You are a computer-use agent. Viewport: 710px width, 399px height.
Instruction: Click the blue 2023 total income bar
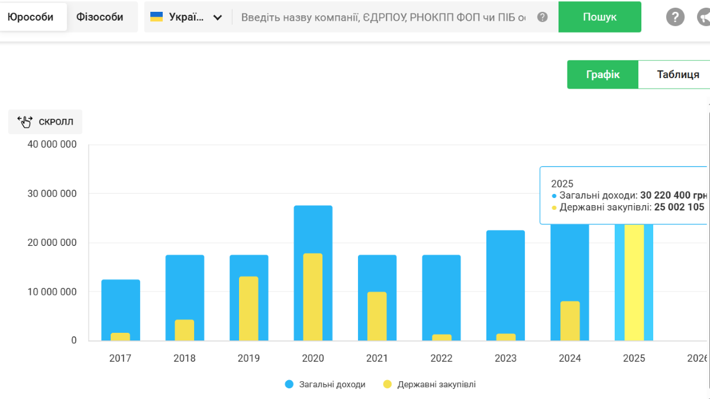(x=505, y=278)
